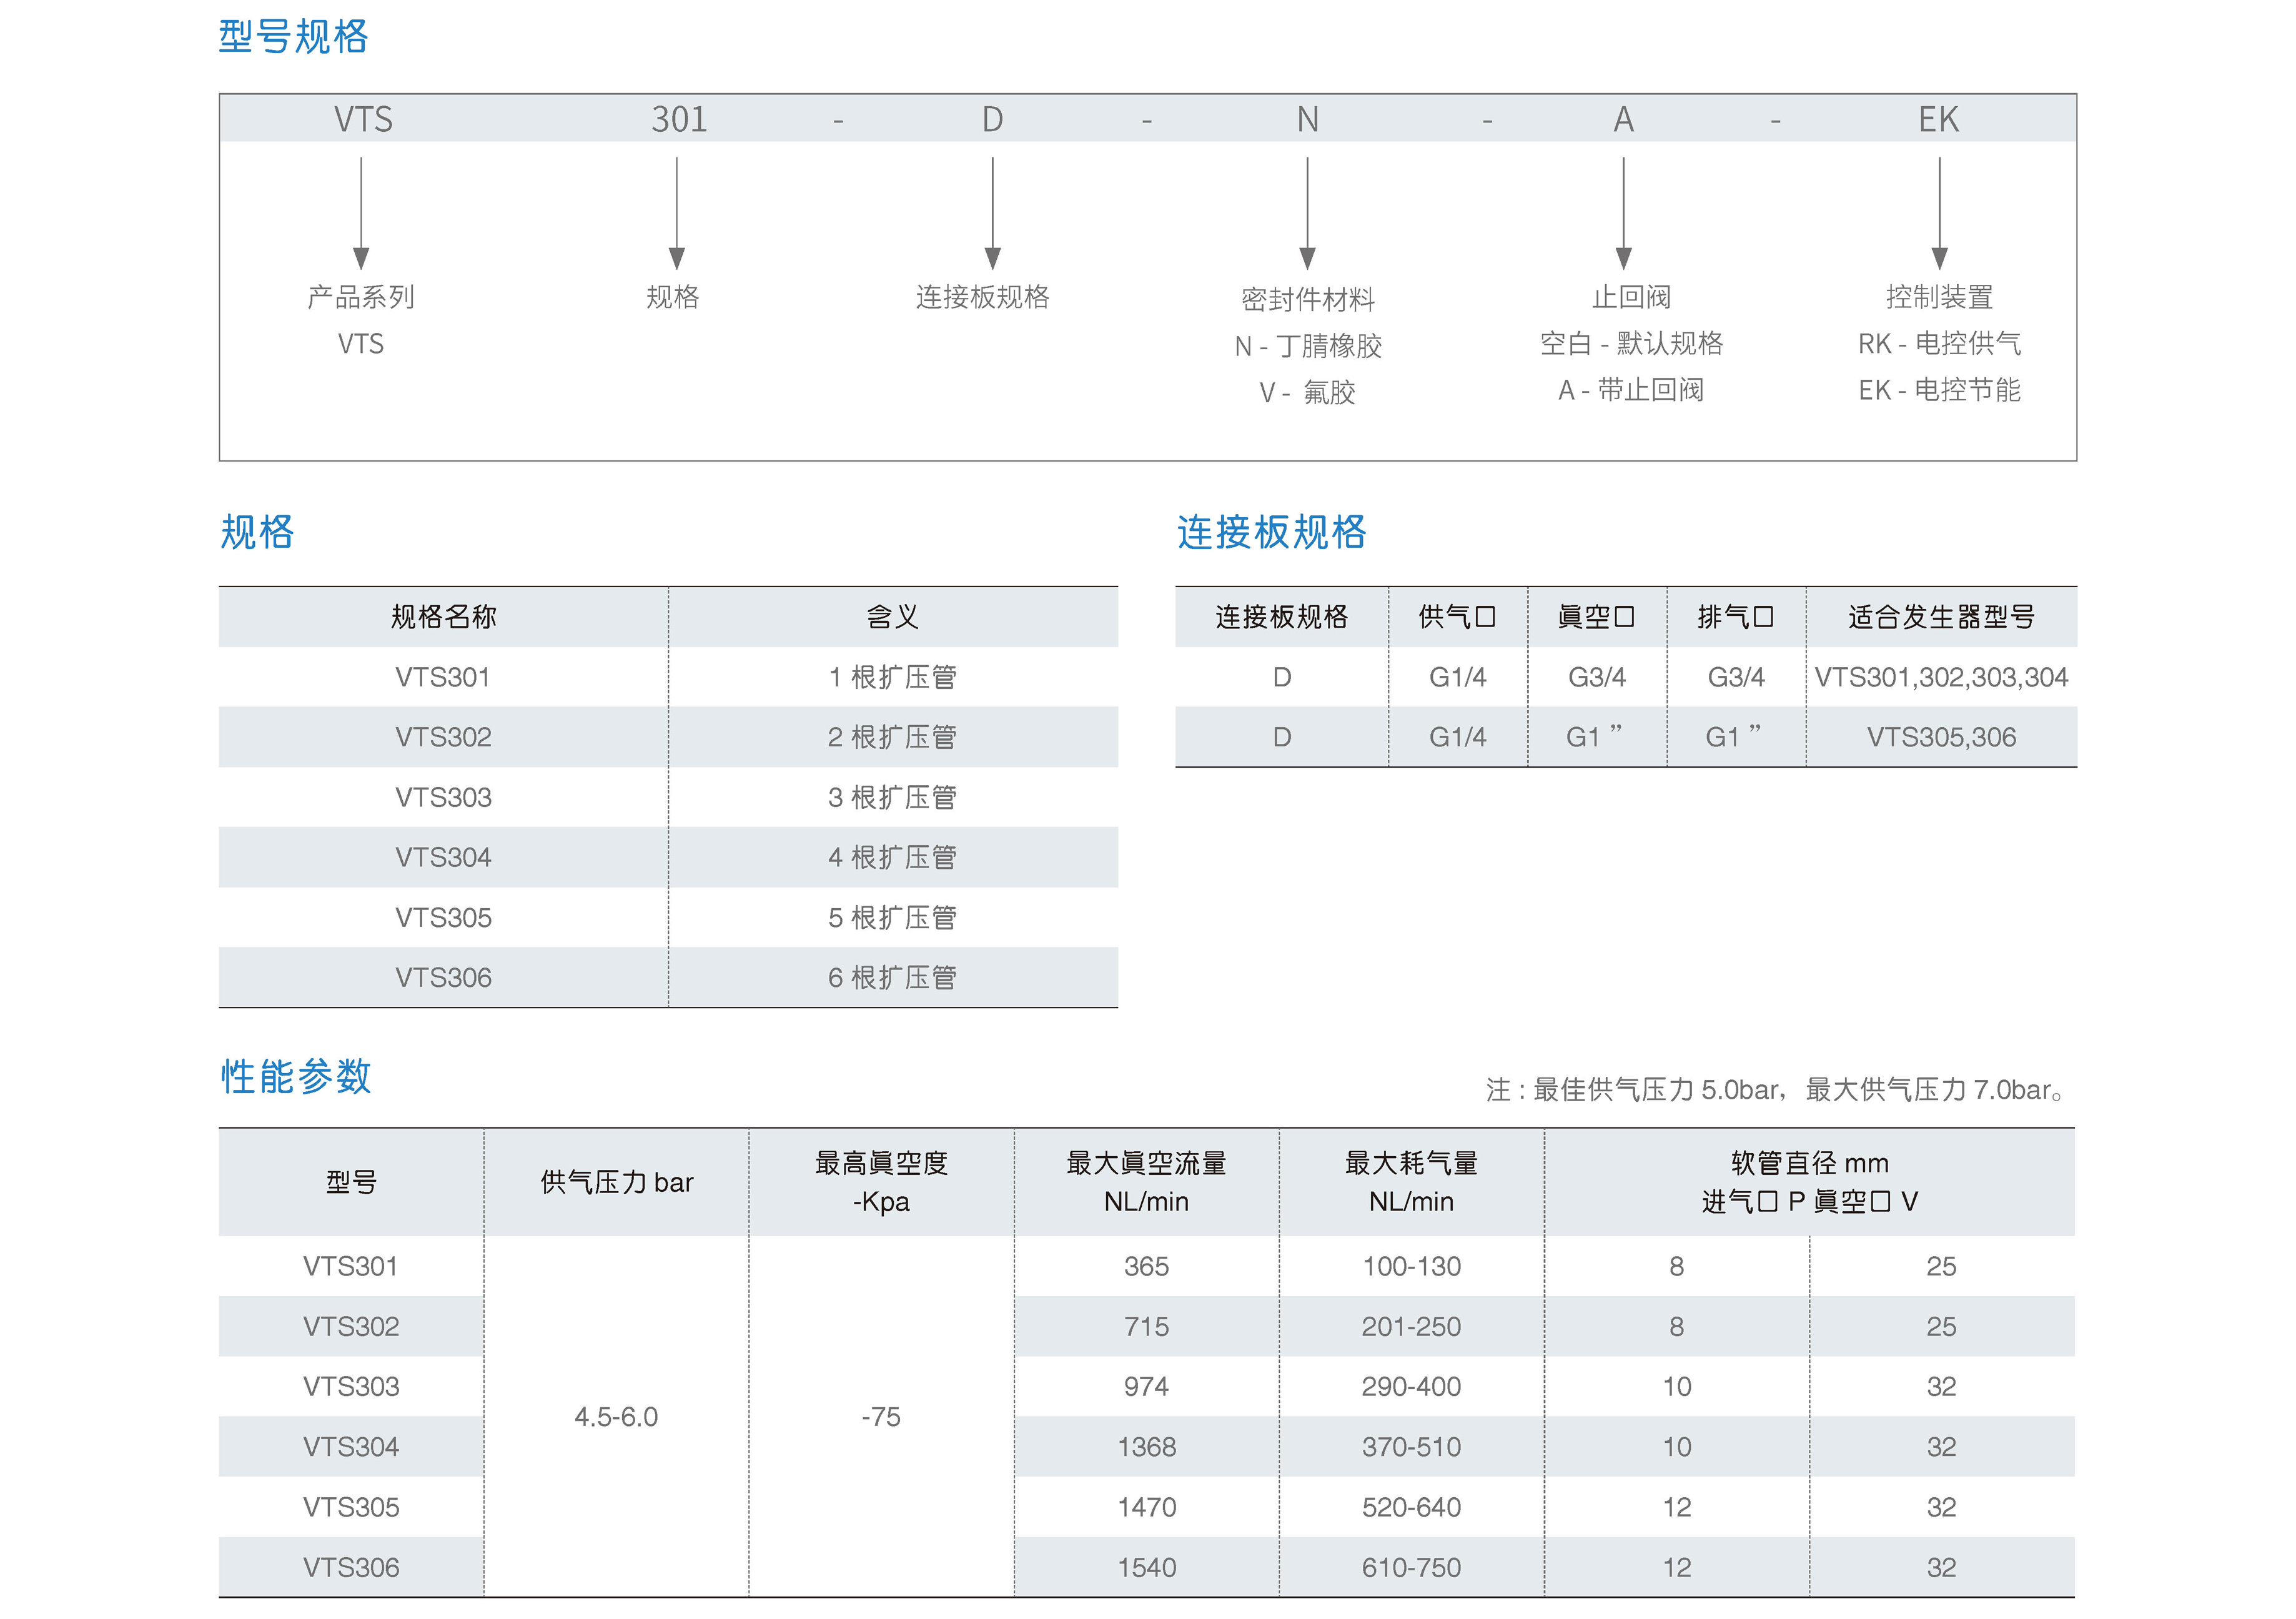2296x1619 pixels.
Task: Select the 止回阀 label
Action: (x=1631, y=297)
